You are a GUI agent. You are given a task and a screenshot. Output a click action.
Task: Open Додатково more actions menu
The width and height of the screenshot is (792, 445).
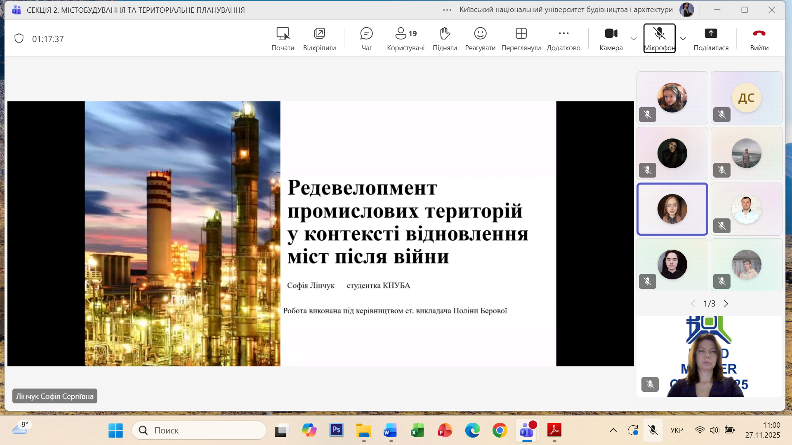563,39
